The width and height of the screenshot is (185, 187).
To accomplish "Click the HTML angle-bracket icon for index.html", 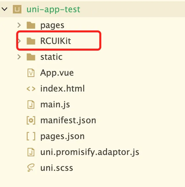I will pyautogui.click(x=31, y=89).
